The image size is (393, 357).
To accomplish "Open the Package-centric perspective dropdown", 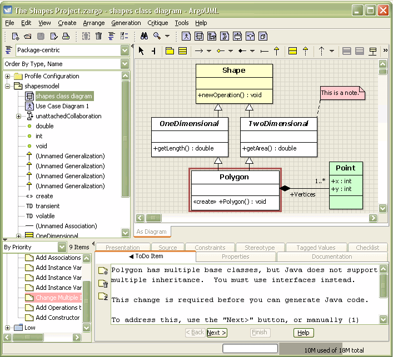I will (125, 51).
